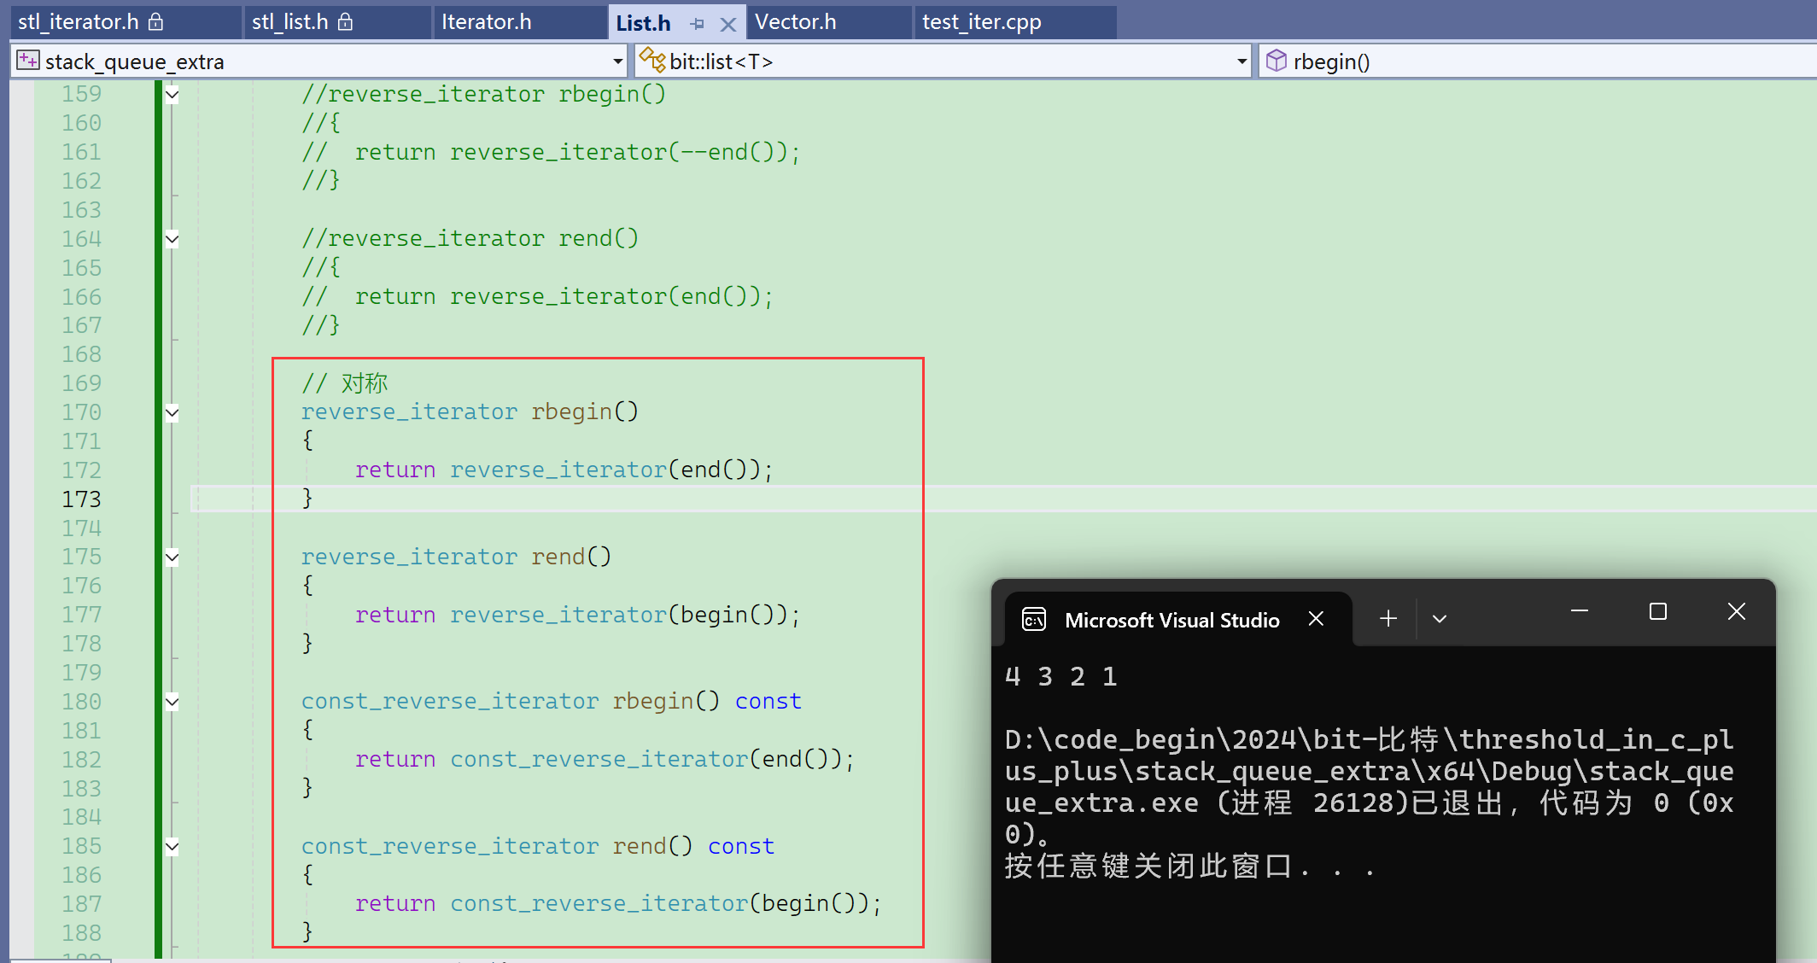1817x963 pixels.
Task: Click the lock icon on stl_iterator.h tab
Action: click(155, 22)
